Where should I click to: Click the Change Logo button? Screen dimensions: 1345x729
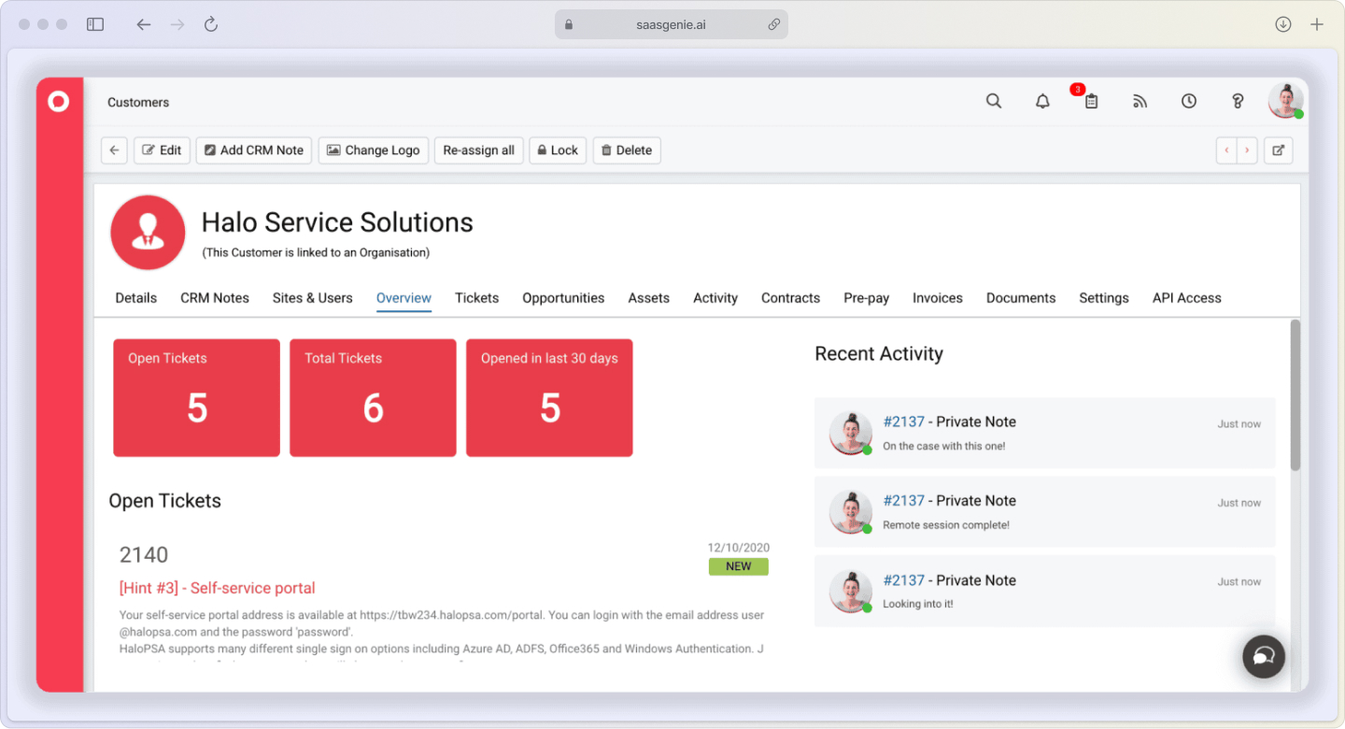[x=374, y=150]
